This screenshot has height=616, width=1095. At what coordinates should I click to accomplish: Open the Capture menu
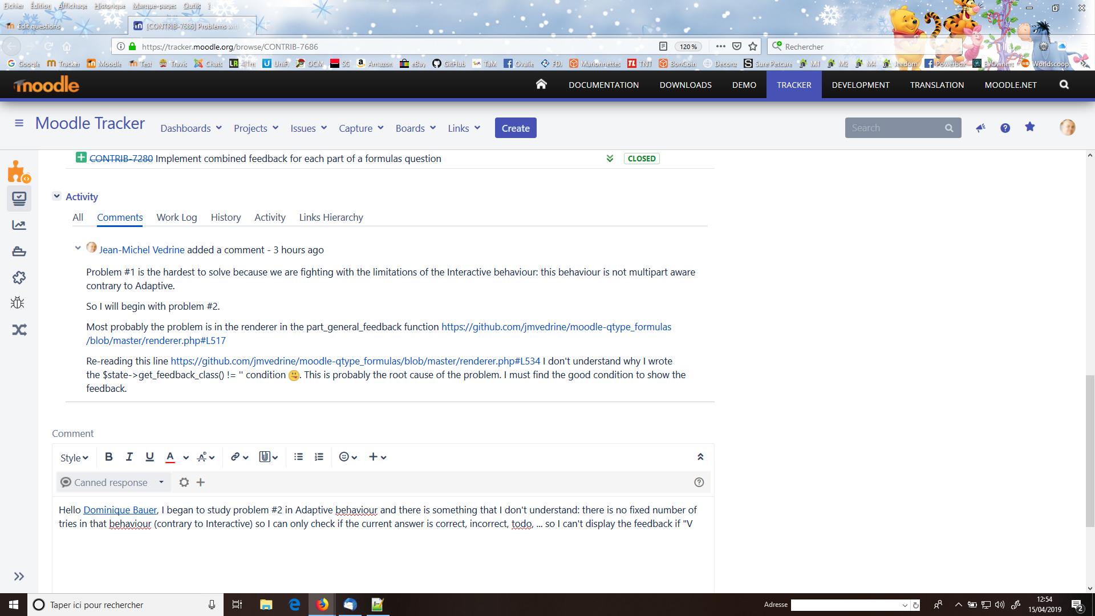(x=361, y=128)
